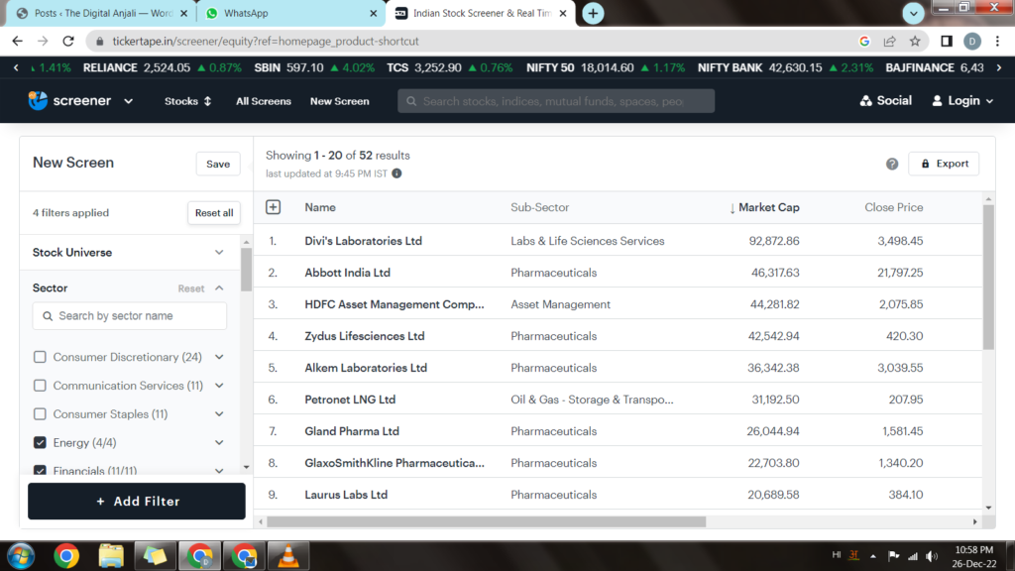Check Consumer Staples sector checkbox

tap(40, 413)
